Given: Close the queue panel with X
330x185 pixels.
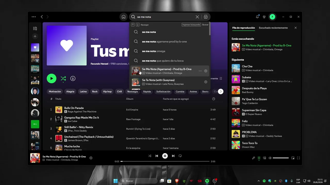Looking at the screenshot, I should point(296,28).
